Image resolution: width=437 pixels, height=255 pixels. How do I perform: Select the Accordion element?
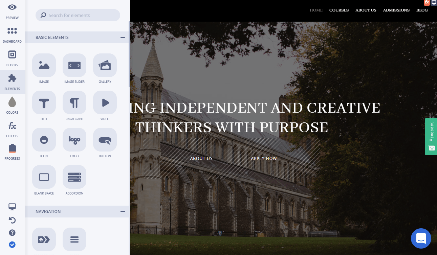pyautogui.click(x=74, y=177)
